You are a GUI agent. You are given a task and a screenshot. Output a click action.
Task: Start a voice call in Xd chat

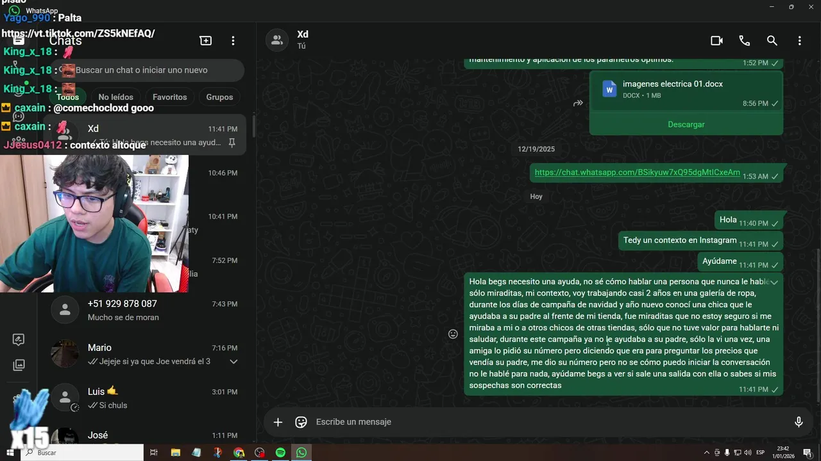[744, 40]
